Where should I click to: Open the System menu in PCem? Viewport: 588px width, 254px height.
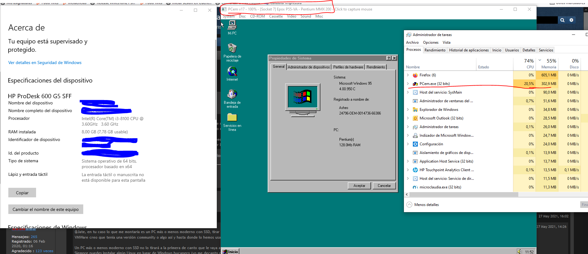229,16
